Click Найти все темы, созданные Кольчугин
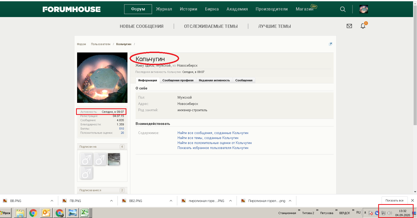 pos(208,138)
